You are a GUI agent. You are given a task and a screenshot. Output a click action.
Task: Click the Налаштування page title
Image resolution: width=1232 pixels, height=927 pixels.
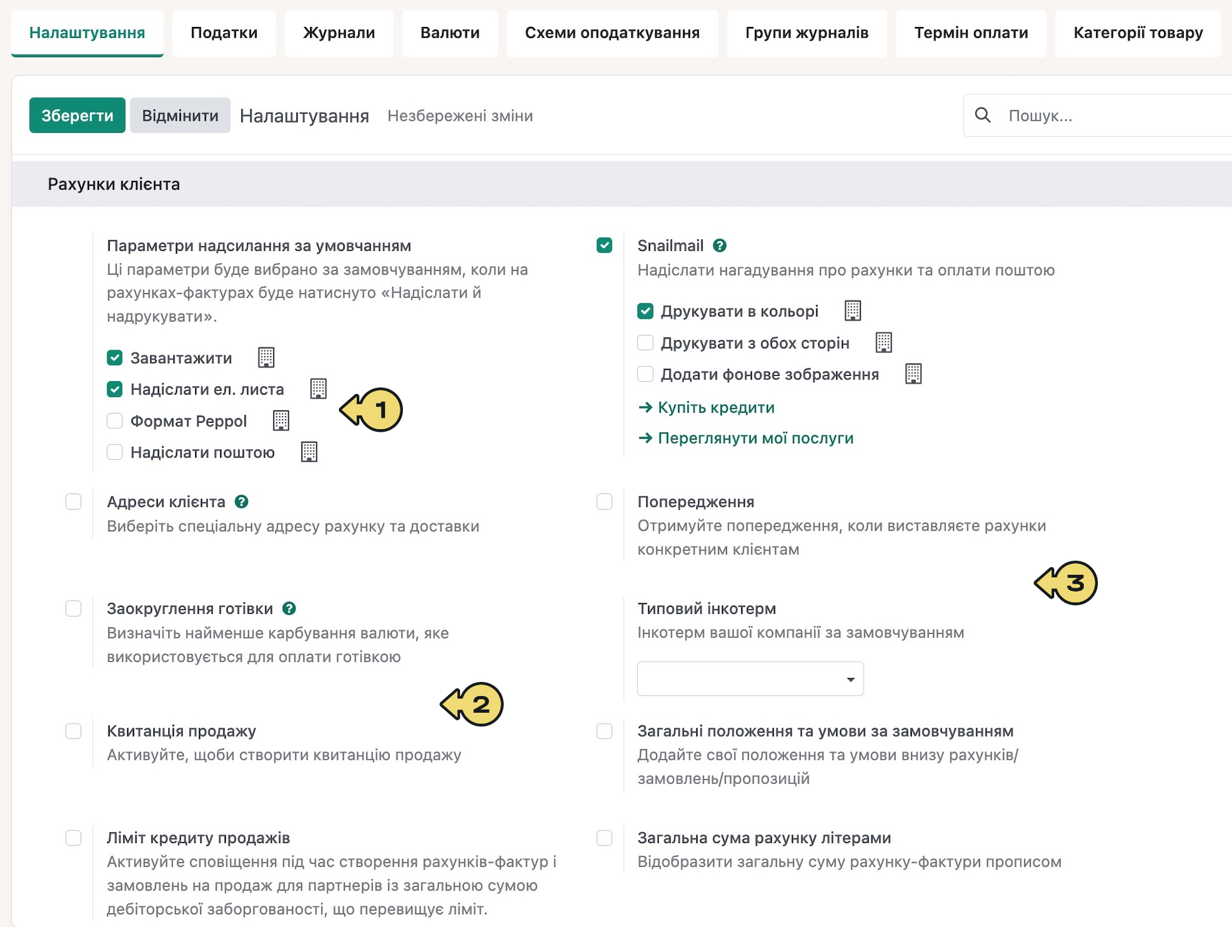pos(304,115)
